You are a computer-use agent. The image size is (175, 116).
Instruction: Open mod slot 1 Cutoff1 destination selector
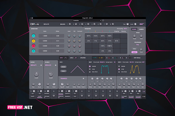pos(33,96)
